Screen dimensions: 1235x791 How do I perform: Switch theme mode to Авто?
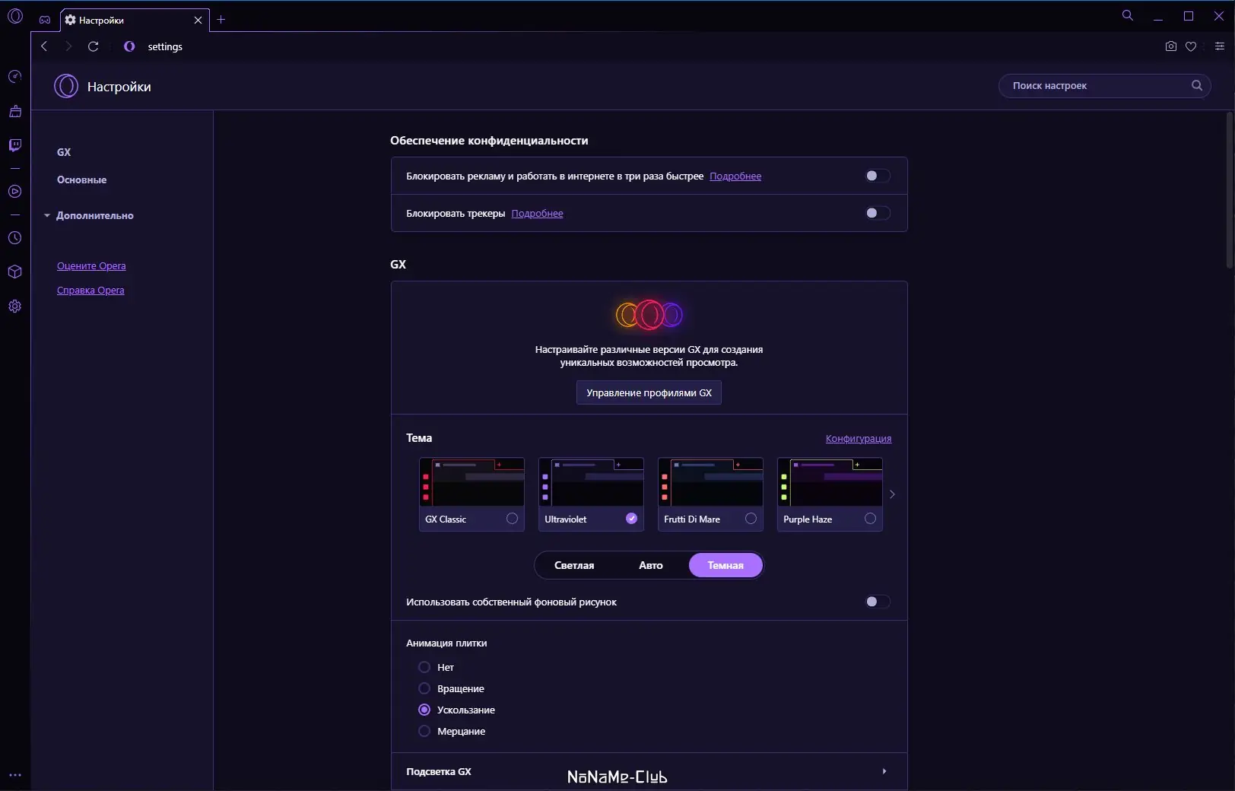pyautogui.click(x=651, y=565)
